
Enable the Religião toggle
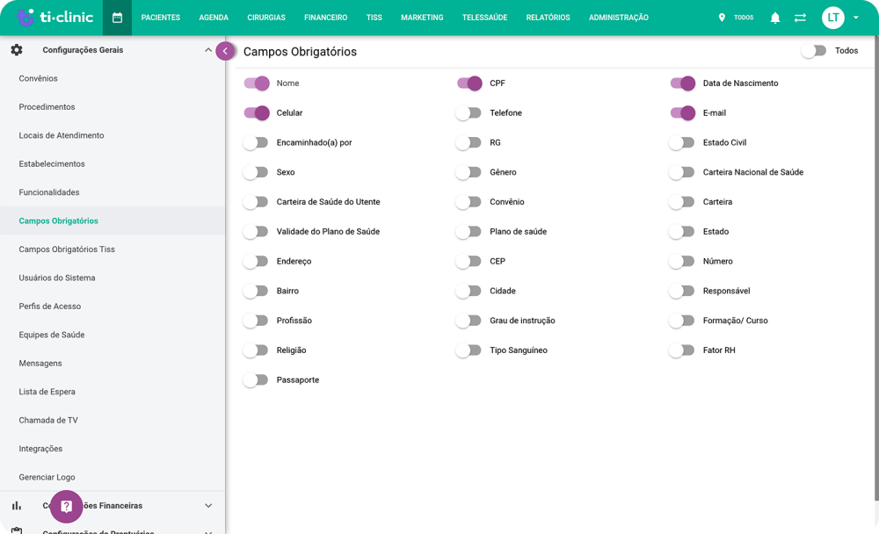(256, 350)
